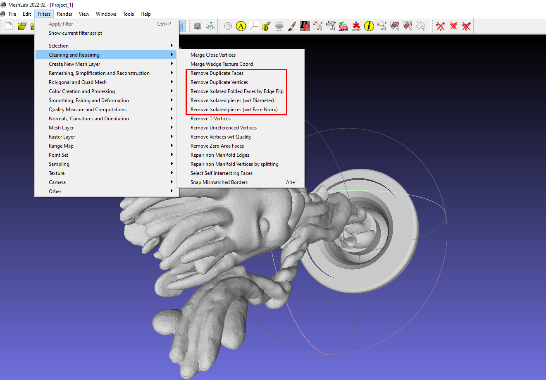Open the File menu
The image size is (546, 380).
tap(12, 14)
